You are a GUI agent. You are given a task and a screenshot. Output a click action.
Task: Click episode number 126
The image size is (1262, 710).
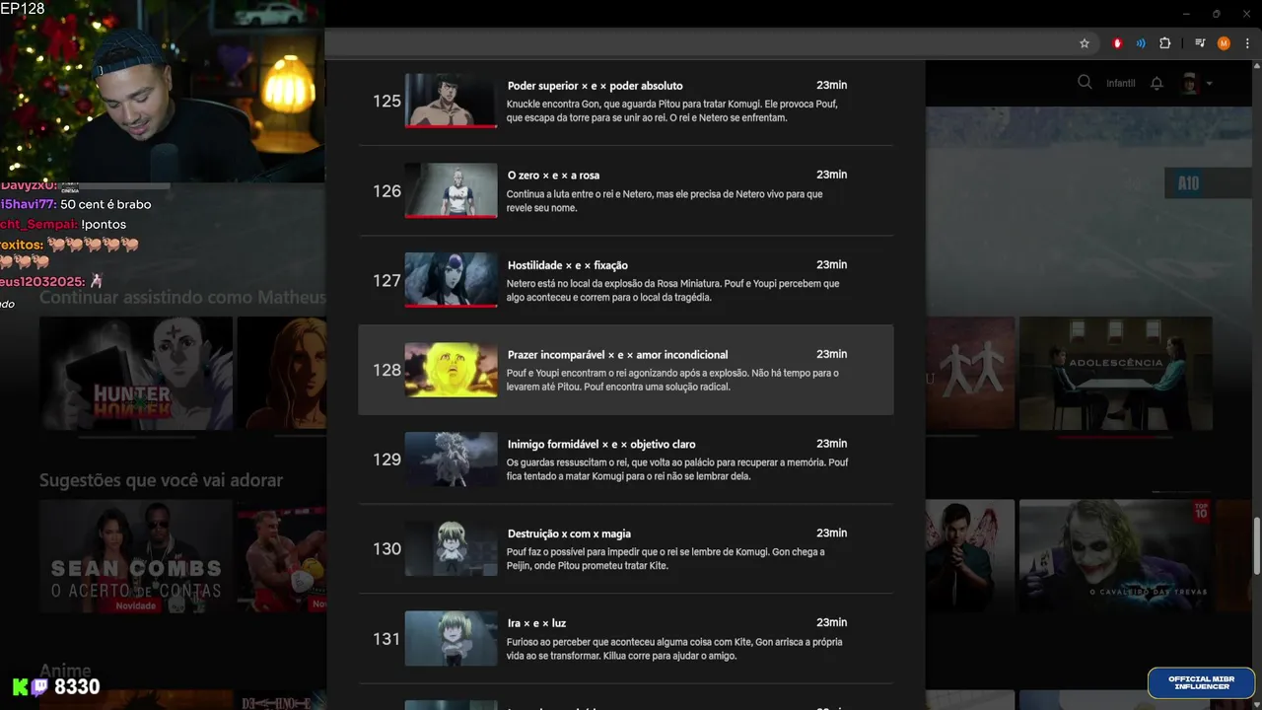[386, 190]
